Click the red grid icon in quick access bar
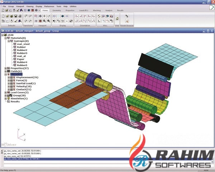Image resolution: width=215 pixels, height=172 pixels. pyautogui.click(x=33, y=10)
